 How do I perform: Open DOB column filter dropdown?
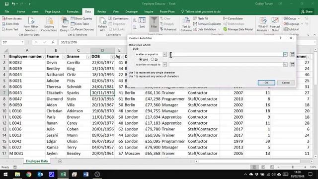coord(112,57)
